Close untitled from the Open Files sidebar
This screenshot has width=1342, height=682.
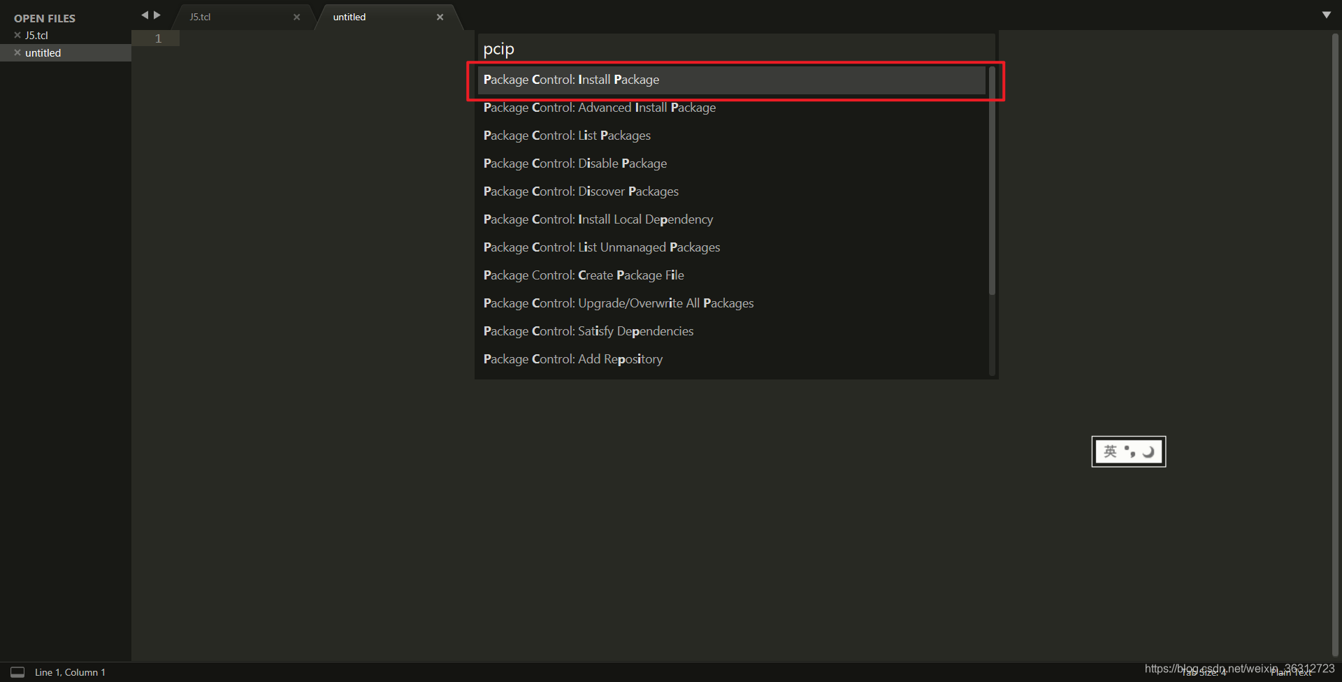(17, 52)
